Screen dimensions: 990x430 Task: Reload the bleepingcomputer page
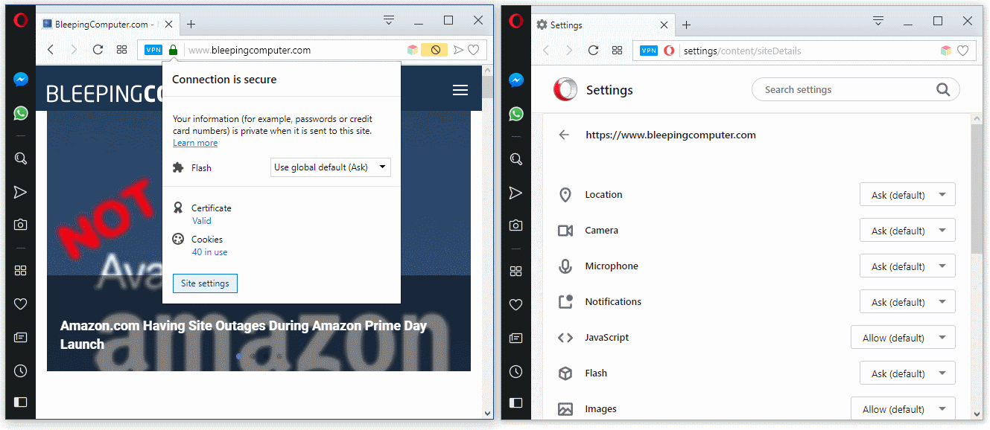tap(98, 50)
